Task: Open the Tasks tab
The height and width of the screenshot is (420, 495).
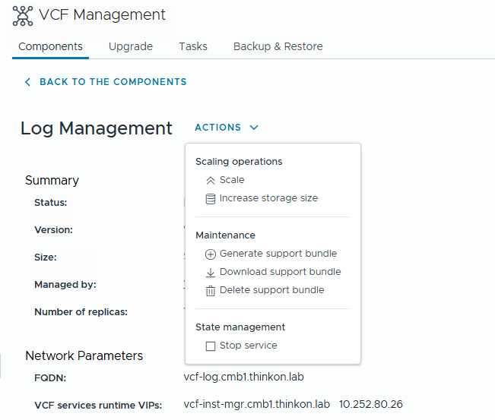Action: pyautogui.click(x=193, y=46)
